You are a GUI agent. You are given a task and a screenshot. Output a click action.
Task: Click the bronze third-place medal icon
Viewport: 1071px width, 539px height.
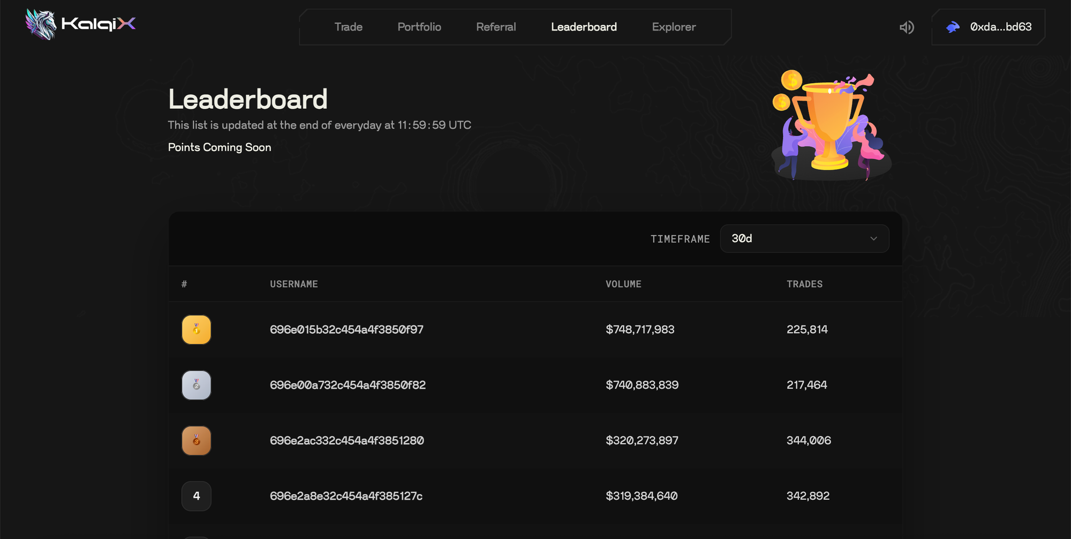coord(197,440)
